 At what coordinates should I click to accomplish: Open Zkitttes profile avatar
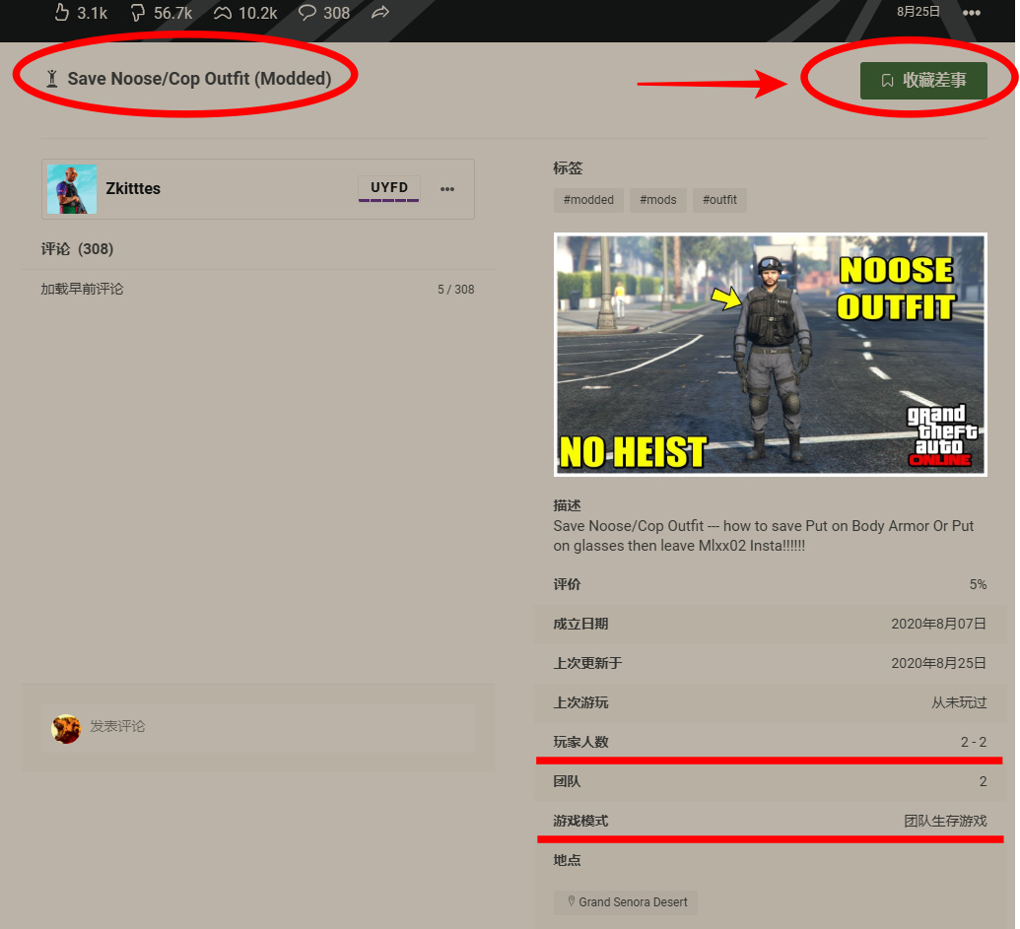click(72, 189)
